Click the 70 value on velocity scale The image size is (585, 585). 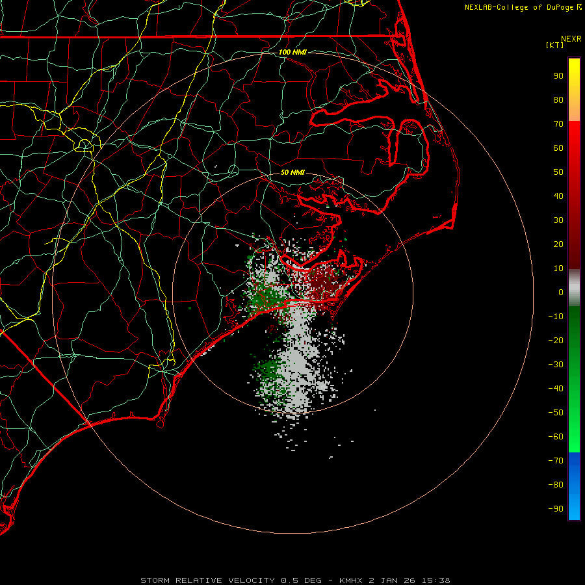[558, 124]
